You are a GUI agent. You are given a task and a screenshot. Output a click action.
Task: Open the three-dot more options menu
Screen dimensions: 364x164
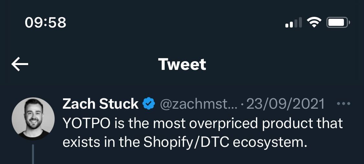pos(343,104)
